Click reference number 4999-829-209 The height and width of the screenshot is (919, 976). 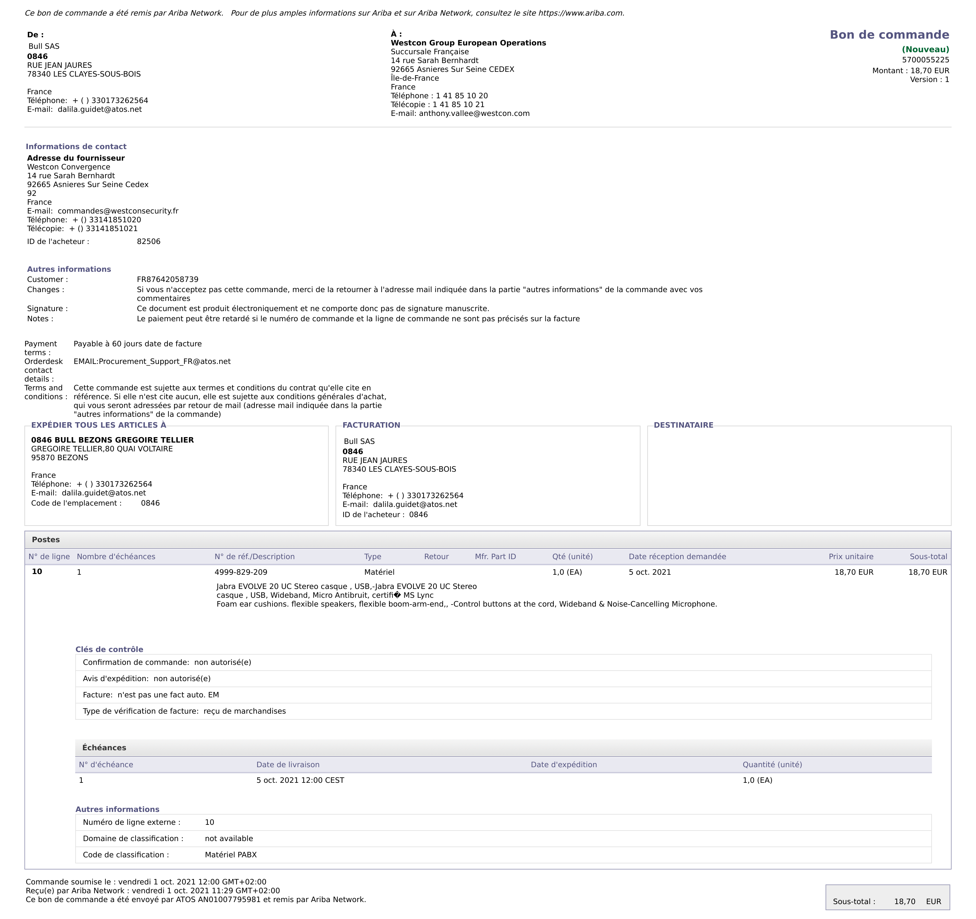[241, 572]
